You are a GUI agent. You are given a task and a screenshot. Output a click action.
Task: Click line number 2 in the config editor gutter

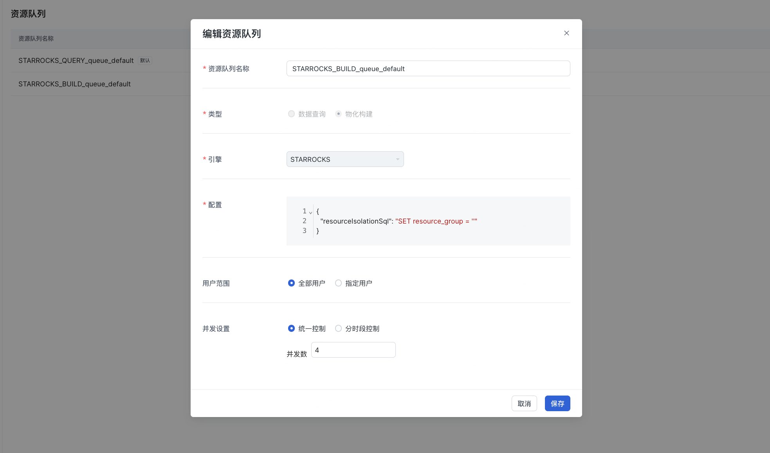pyautogui.click(x=304, y=221)
